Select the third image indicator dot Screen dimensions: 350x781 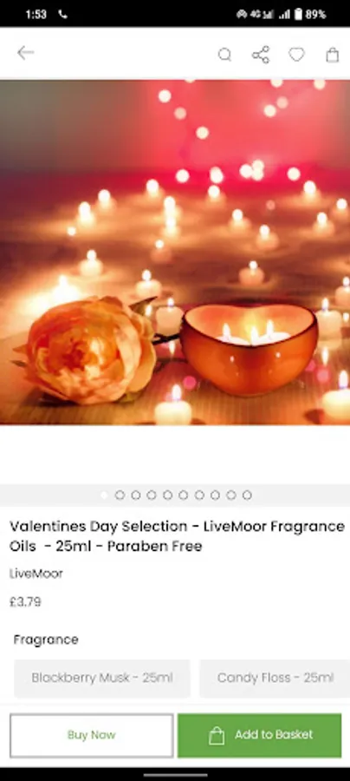click(x=136, y=496)
